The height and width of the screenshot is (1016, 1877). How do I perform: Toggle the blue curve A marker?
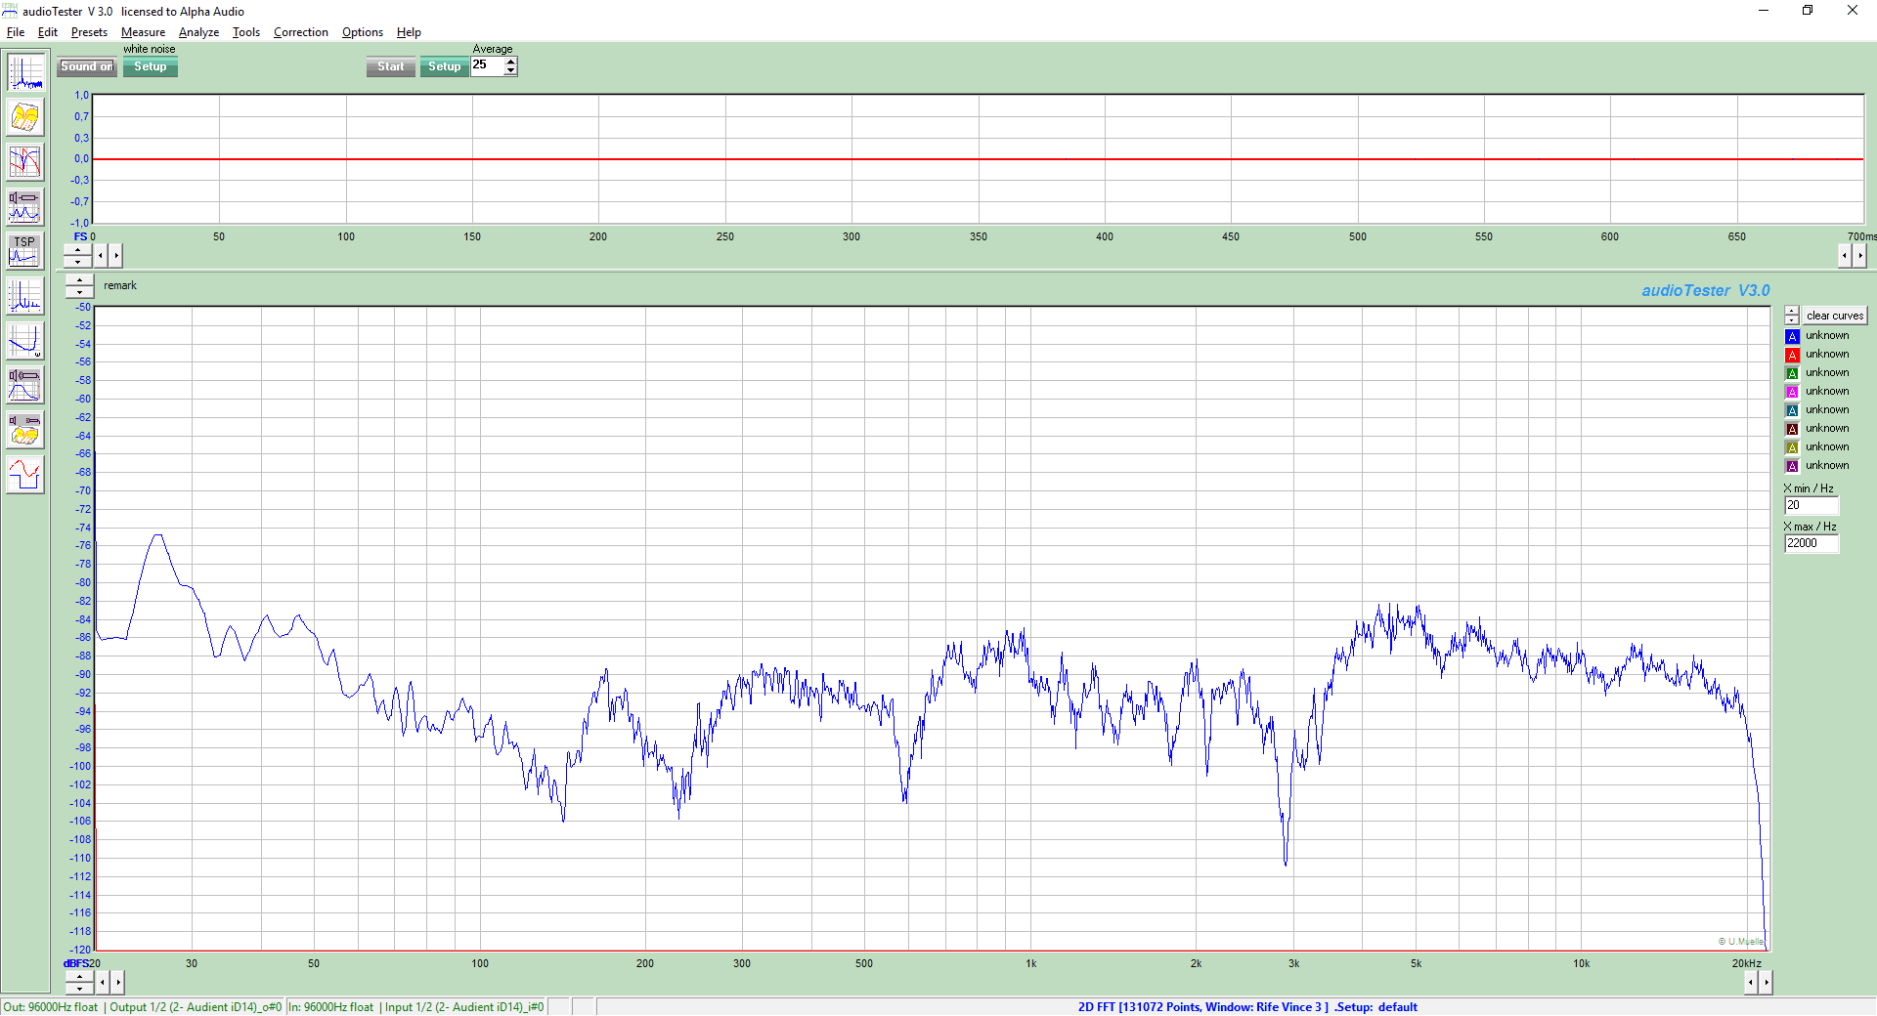click(1792, 336)
